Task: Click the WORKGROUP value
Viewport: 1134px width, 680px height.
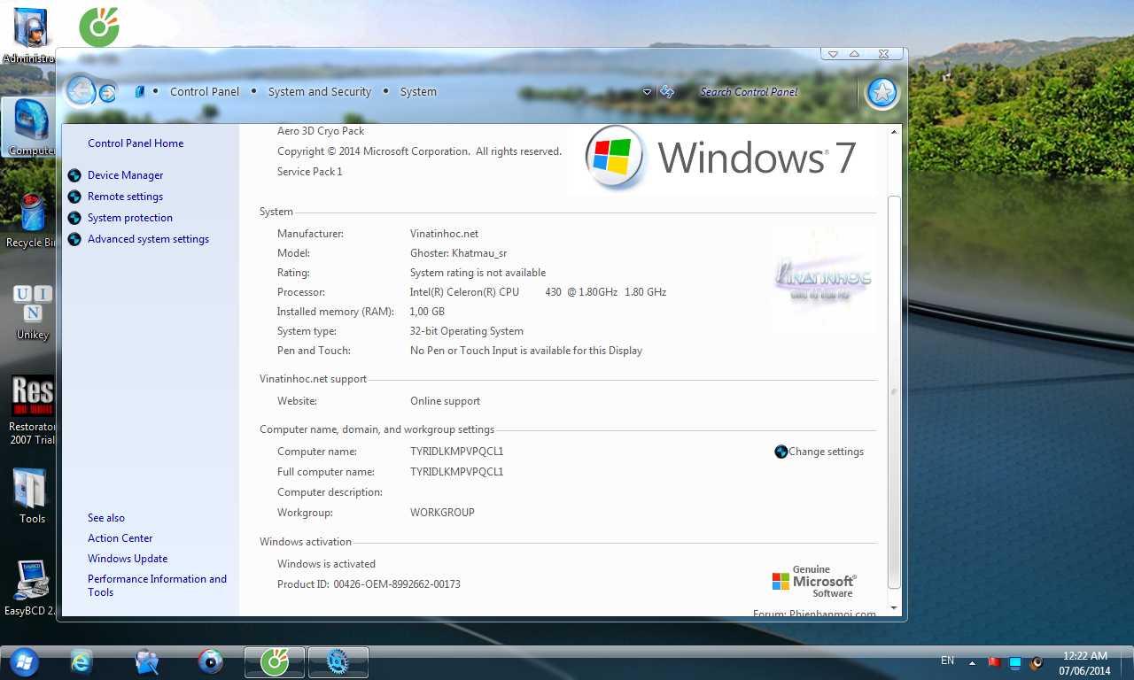Action: (442, 513)
